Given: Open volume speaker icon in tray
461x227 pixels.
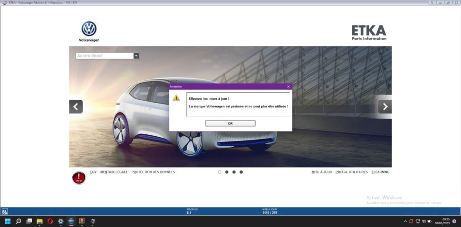Looking at the screenshot, I should tap(424, 221).
